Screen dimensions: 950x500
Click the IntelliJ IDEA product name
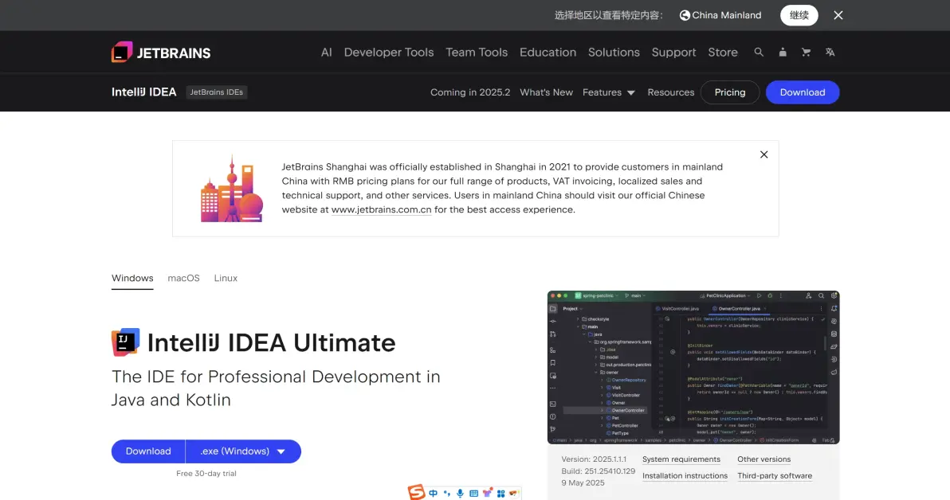pyautogui.click(x=143, y=92)
